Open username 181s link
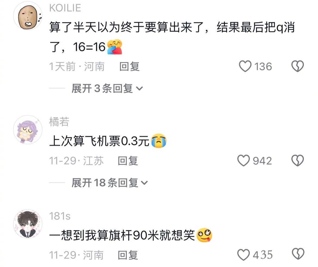 click(x=60, y=216)
